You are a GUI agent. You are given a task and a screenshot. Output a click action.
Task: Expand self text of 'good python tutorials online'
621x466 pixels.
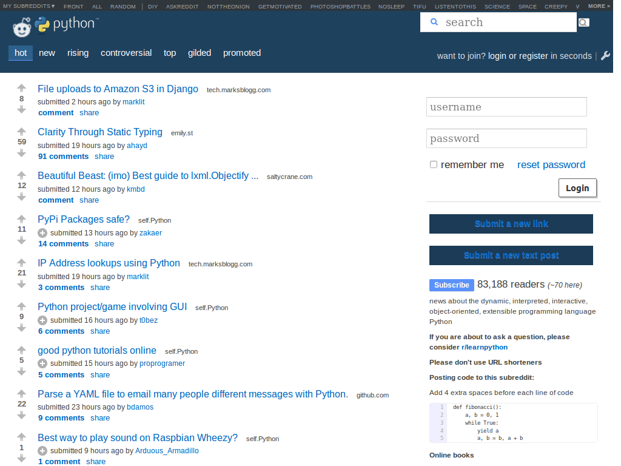(42, 363)
